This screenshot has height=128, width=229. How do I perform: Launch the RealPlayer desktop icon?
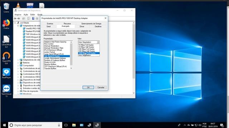(x=6, y=74)
